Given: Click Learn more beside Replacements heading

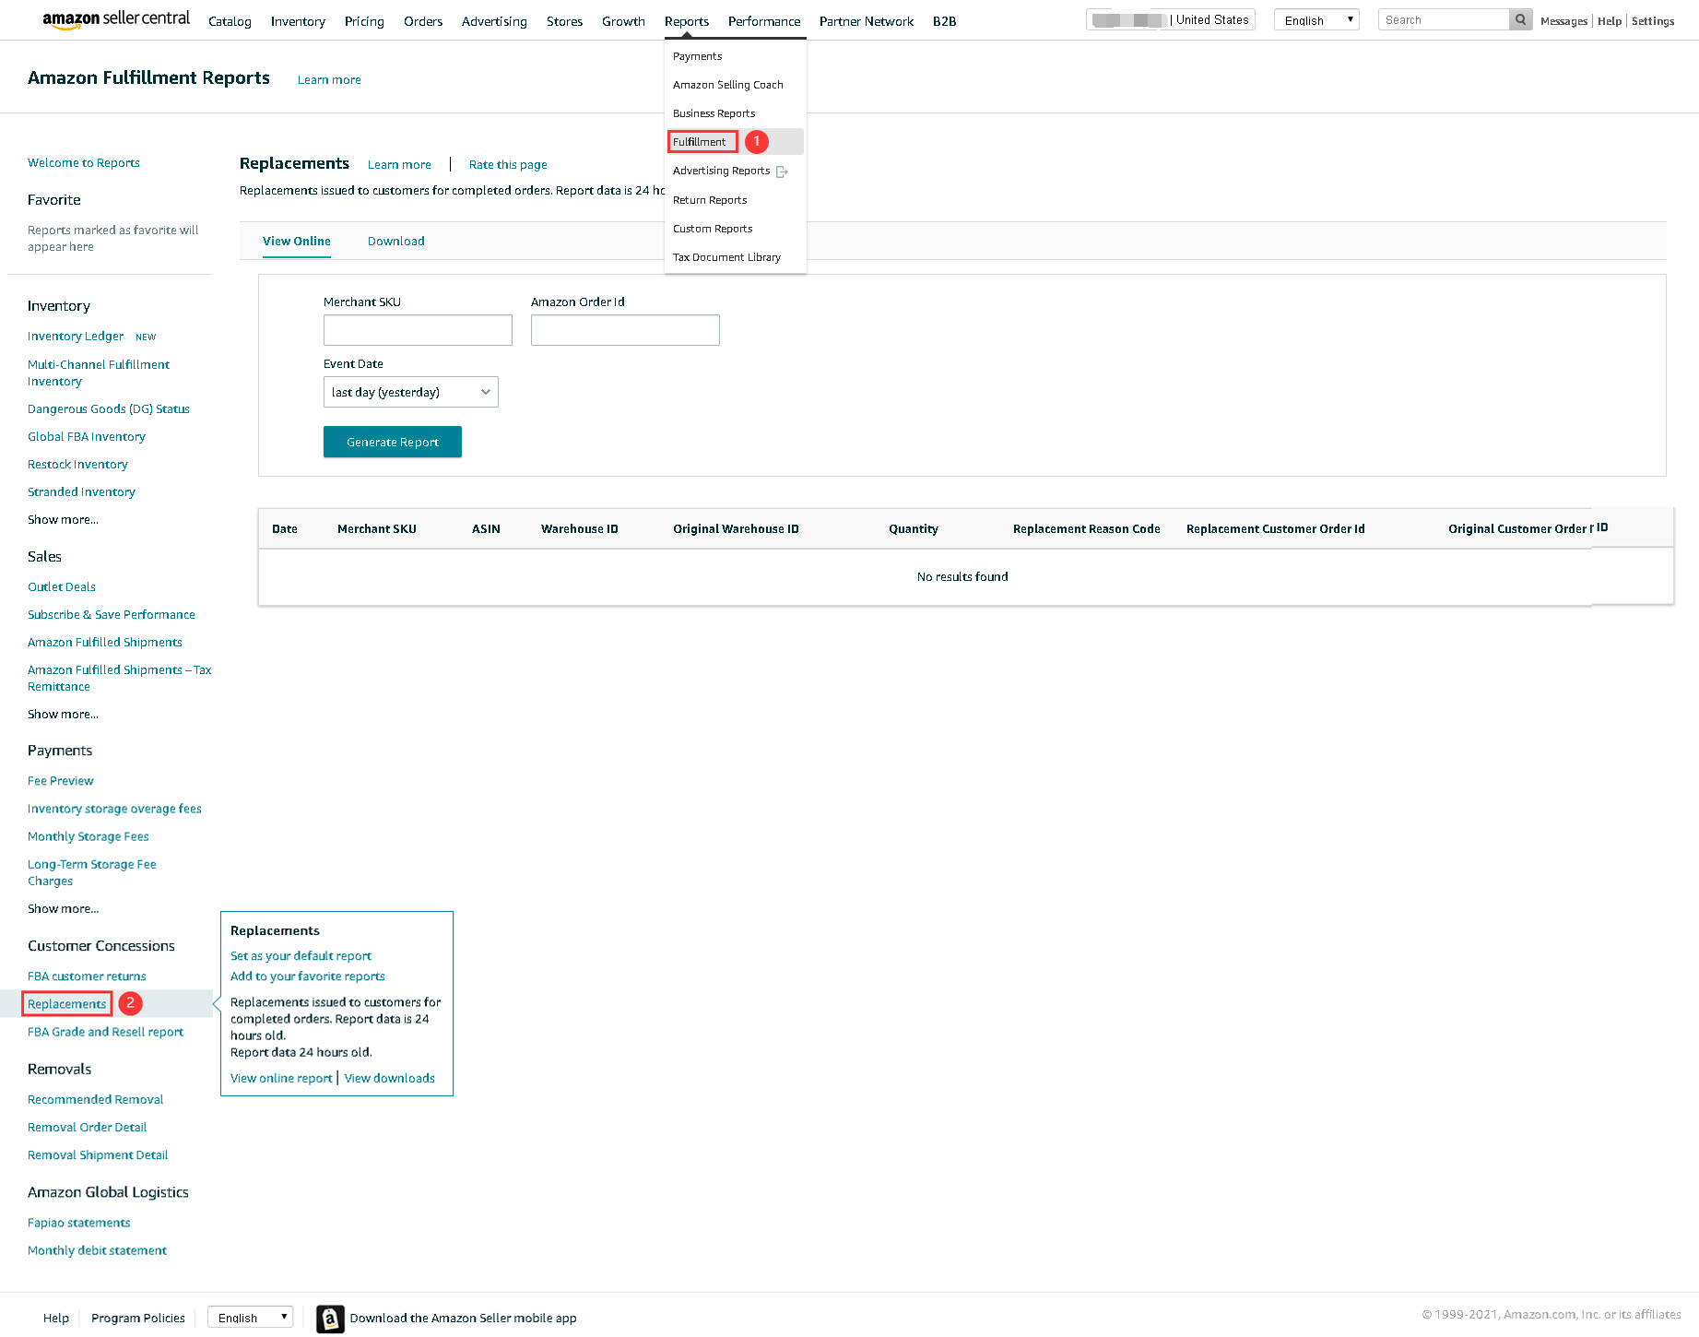Looking at the screenshot, I should [x=399, y=165].
